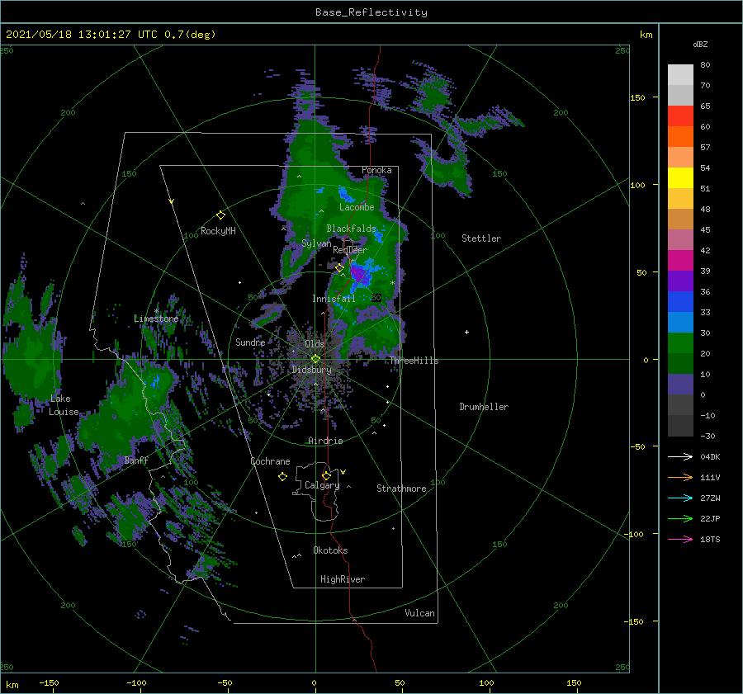Click the Banff label
This screenshot has height=694, width=743.
136,460
